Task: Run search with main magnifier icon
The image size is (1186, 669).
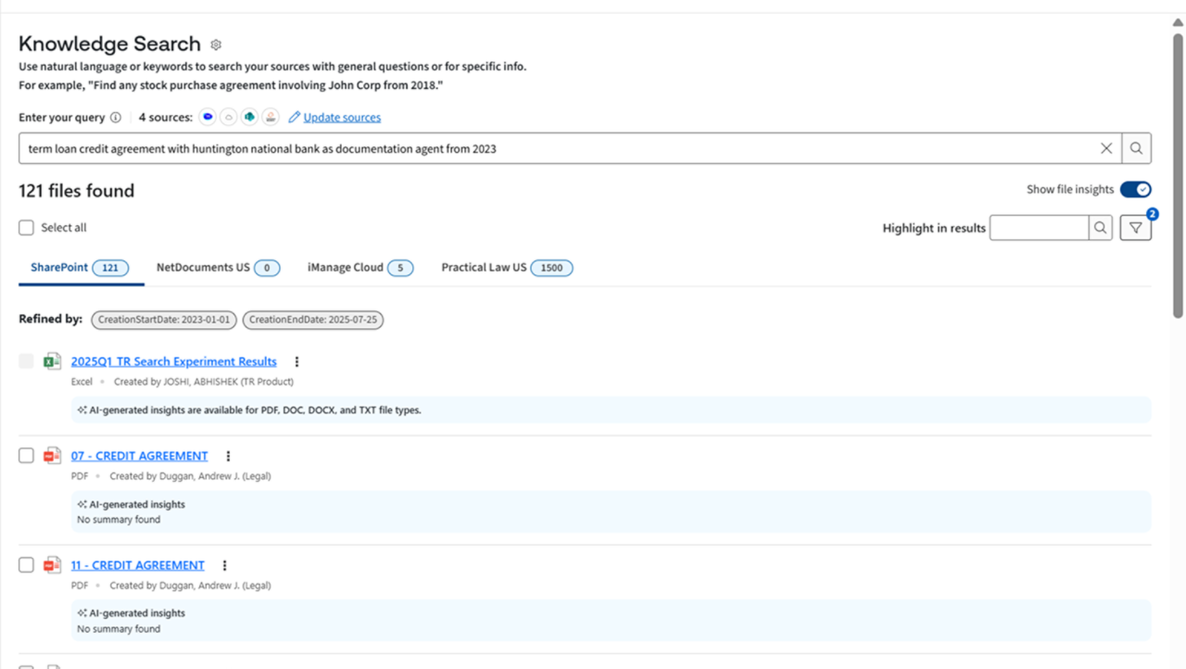Action: click(x=1136, y=148)
